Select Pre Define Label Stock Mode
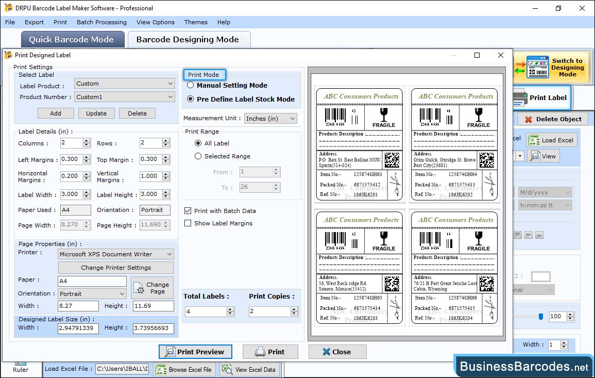Screen dimensions: 595x378 tap(191, 99)
